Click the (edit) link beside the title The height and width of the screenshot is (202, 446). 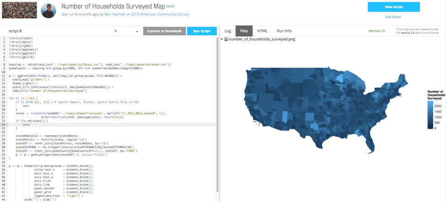[x=170, y=6]
